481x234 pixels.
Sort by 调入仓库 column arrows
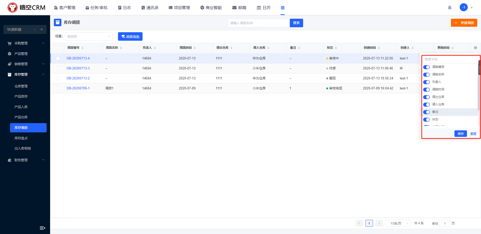(268, 48)
